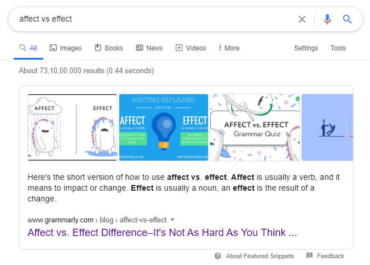Viewport: 370px width, 265px height.
Task: Click the Feedback flag icon
Action: pyautogui.click(x=309, y=256)
